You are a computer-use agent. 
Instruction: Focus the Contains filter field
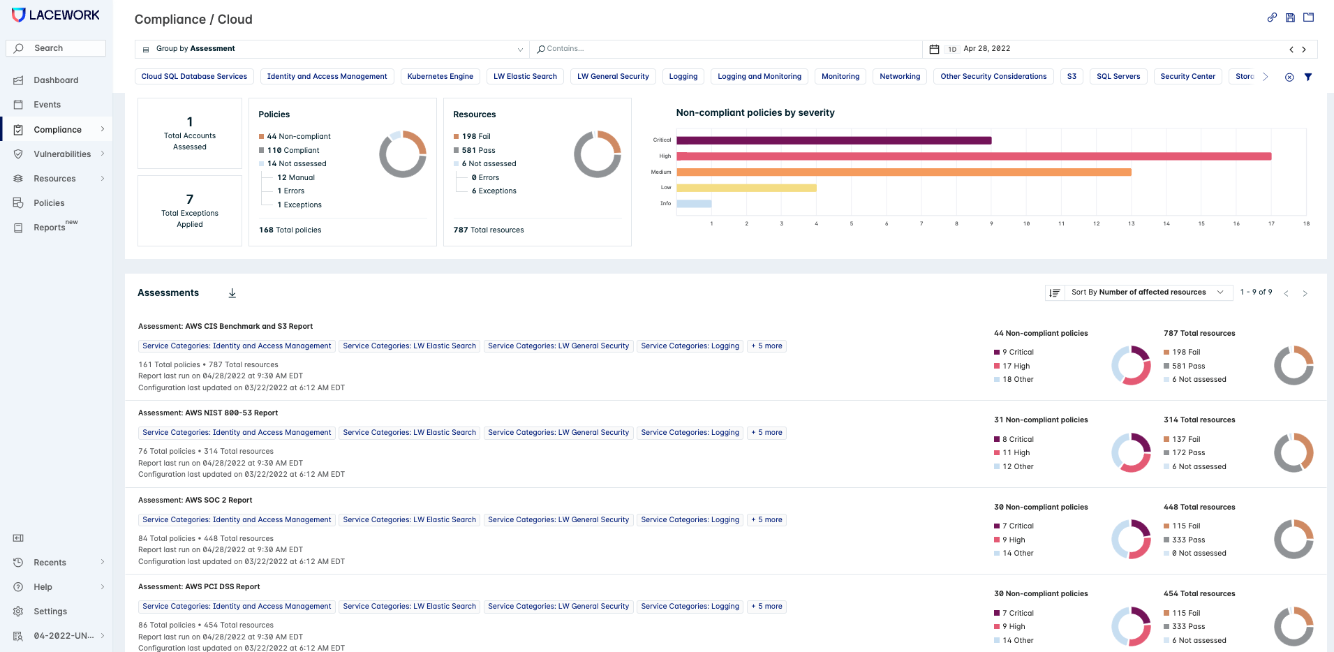tap(726, 49)
